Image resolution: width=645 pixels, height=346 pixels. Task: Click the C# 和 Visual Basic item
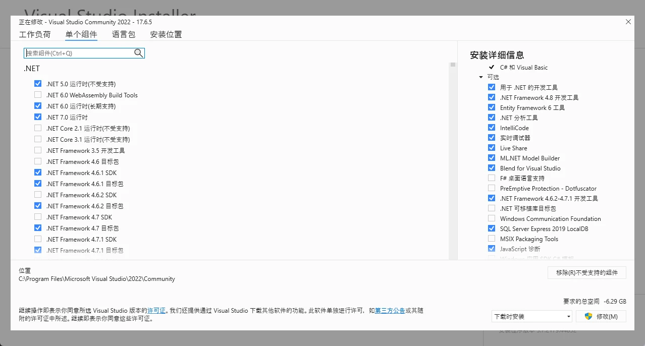pos(523,67)
